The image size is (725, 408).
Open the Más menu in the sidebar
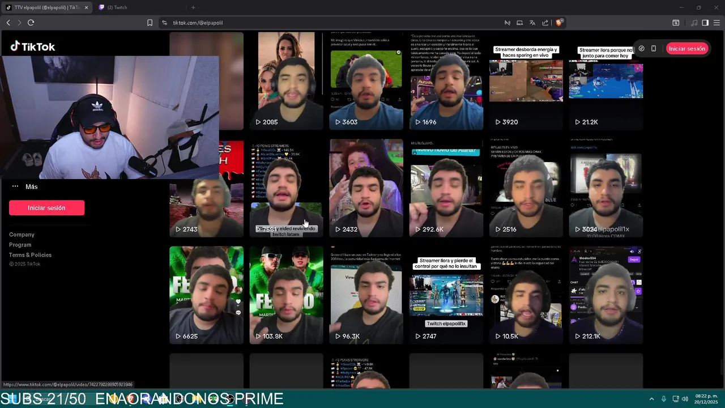[x=25, y=186]
